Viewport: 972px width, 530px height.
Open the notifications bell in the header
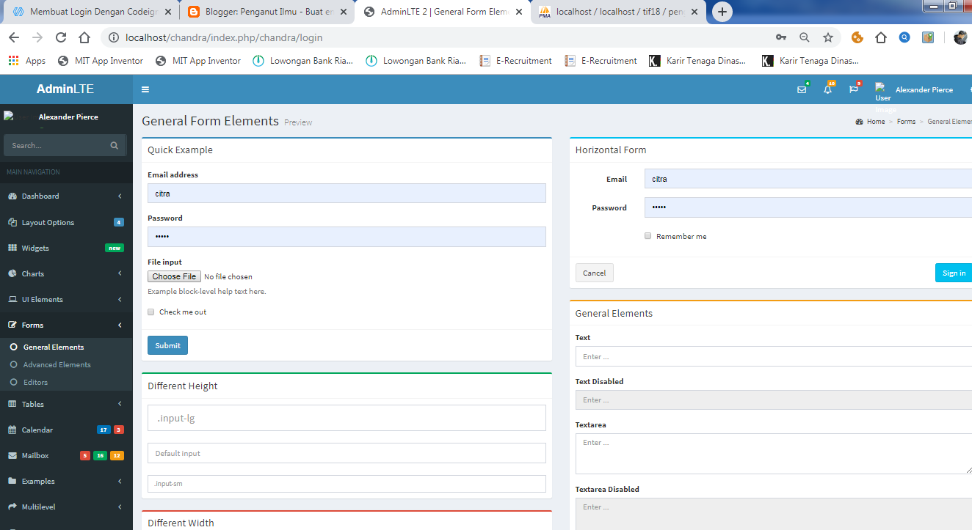coord(828,89)
